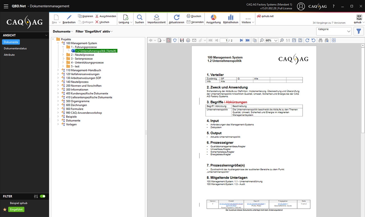Select Attribute view
The width and height of the screenshot is (365, 217).
click(x=9, y=55)
